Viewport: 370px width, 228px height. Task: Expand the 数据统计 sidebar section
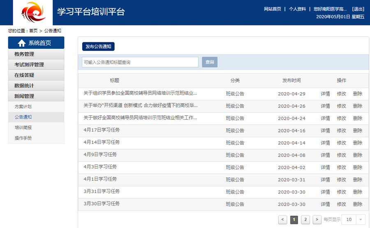36,86
